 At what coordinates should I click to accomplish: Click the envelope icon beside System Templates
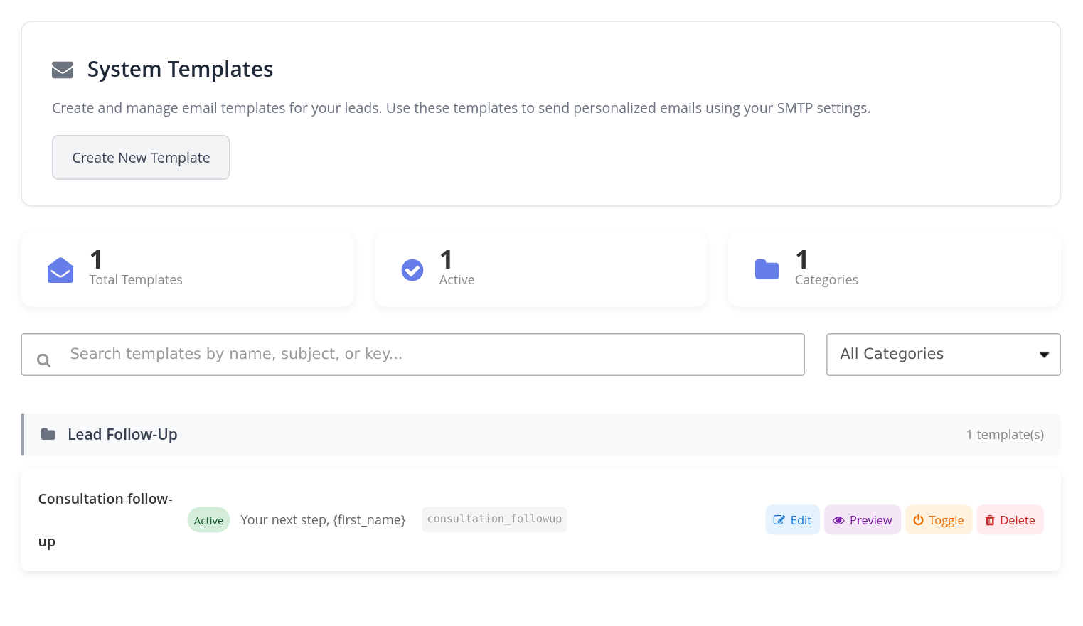click(63, 70)
